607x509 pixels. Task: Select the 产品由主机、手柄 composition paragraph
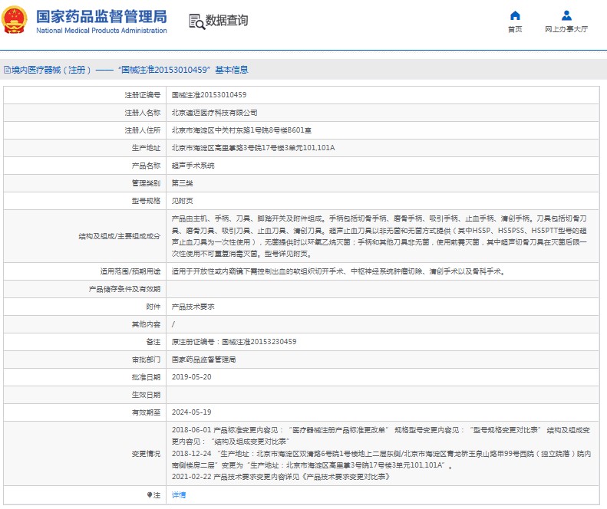[x=379, y=236]
